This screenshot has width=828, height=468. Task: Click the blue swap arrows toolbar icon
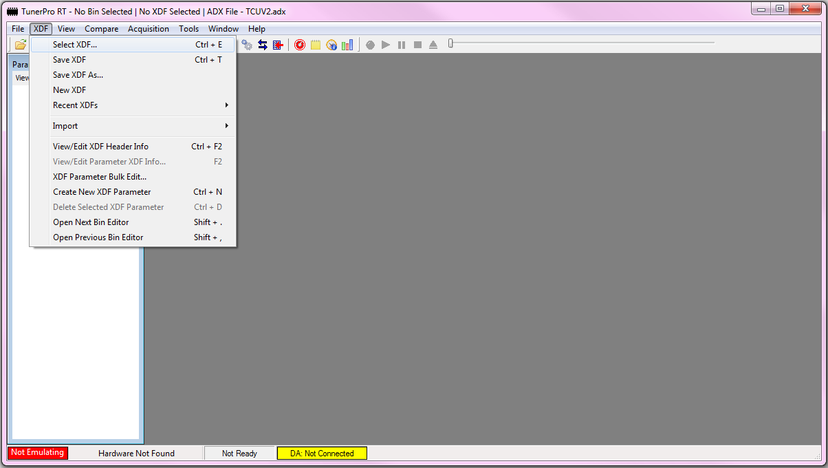click(x=263, y=45)
